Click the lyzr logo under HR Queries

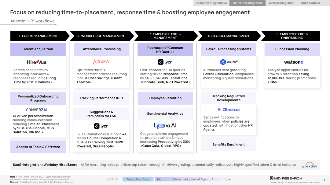pyautogui.click(x=165, y=62)
